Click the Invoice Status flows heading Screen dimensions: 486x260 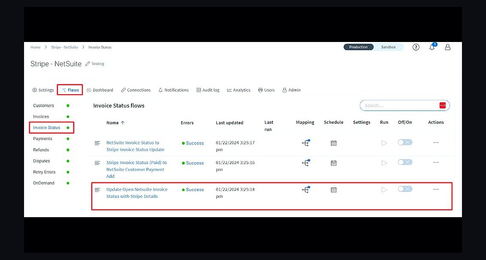(x=119, y=106)
